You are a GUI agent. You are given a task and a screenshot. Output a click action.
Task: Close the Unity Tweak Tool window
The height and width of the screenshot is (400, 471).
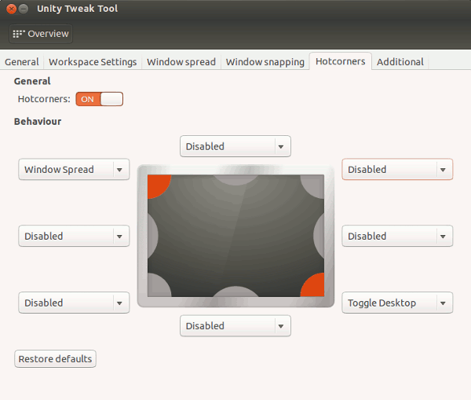[11, 9]
